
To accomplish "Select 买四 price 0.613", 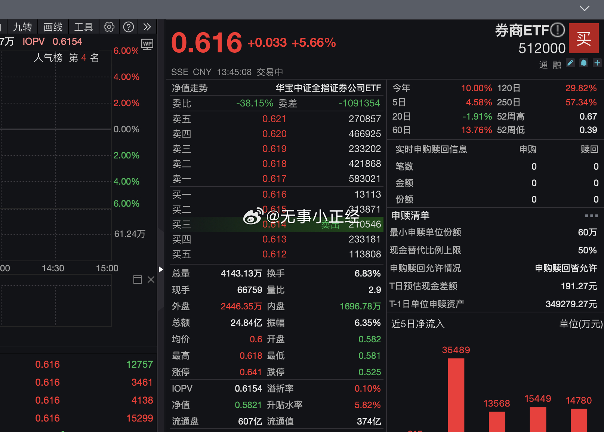I will pyautogui.click(x=274, y=239).
